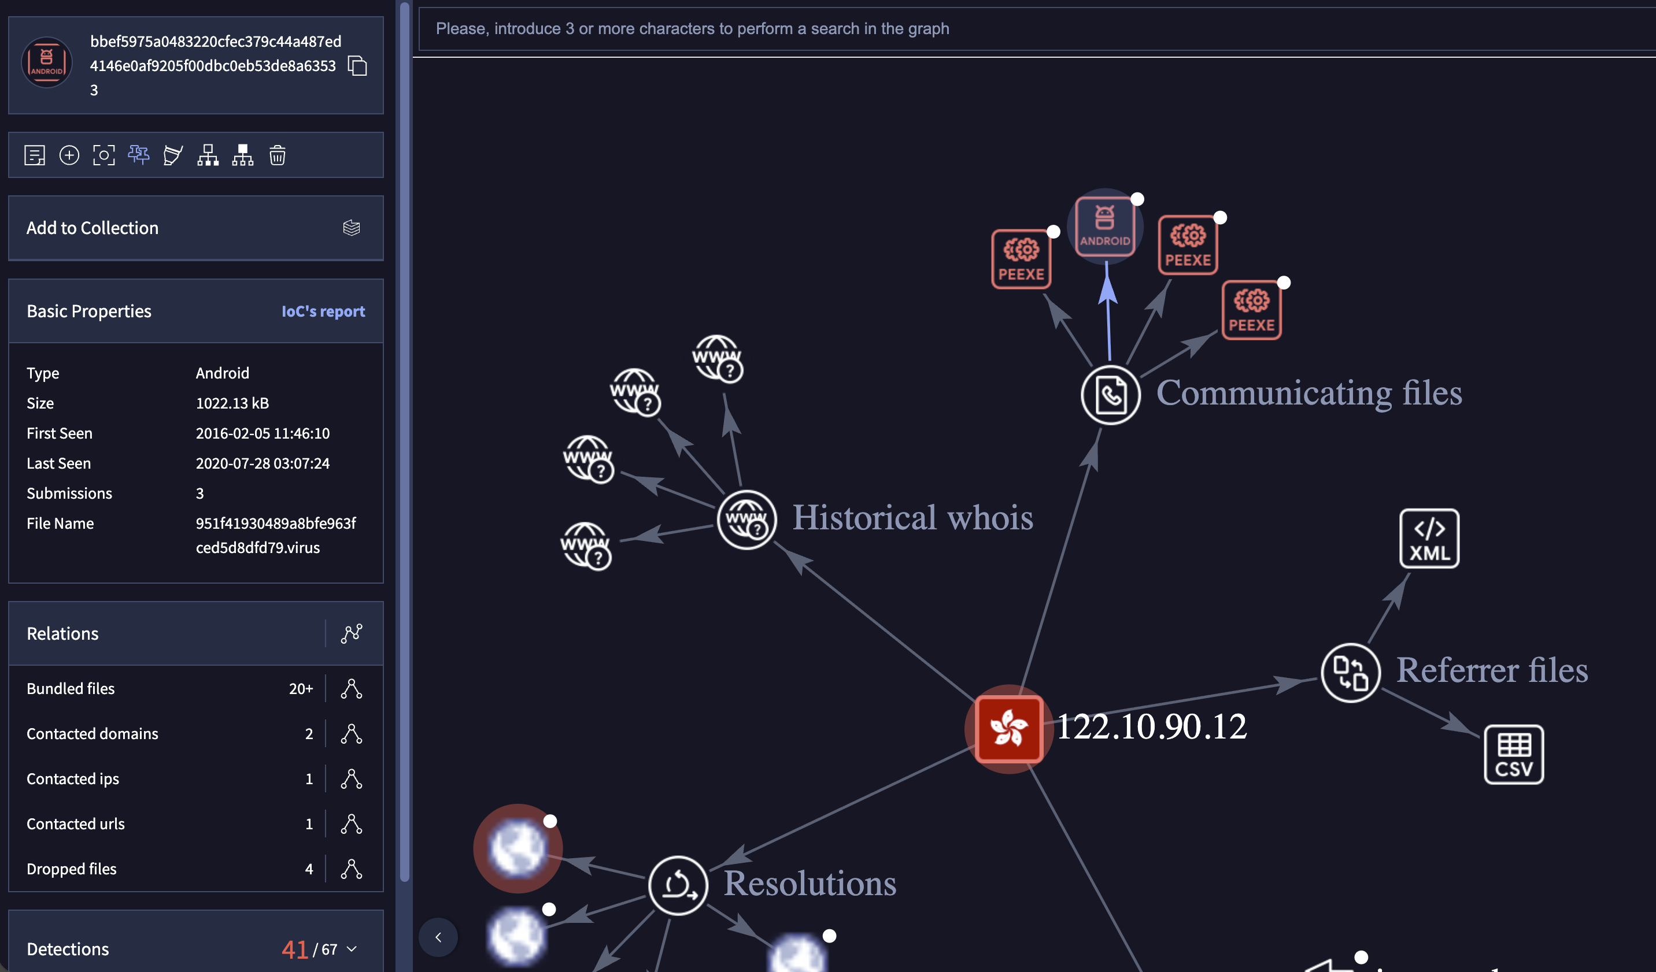Click the Last Seen value '2020-07-28 03:07:24'
The height and width of the screenshot is (972, 1656).
[263, 463]
